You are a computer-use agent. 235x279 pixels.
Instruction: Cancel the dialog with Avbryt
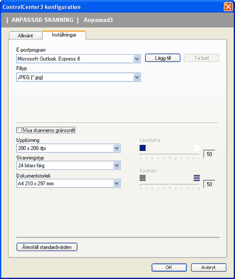tap(209, 267)
